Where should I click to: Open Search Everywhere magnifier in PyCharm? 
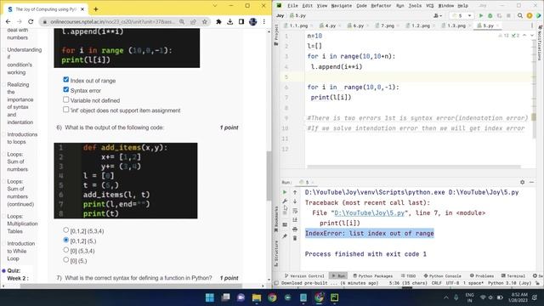point(520,15)
